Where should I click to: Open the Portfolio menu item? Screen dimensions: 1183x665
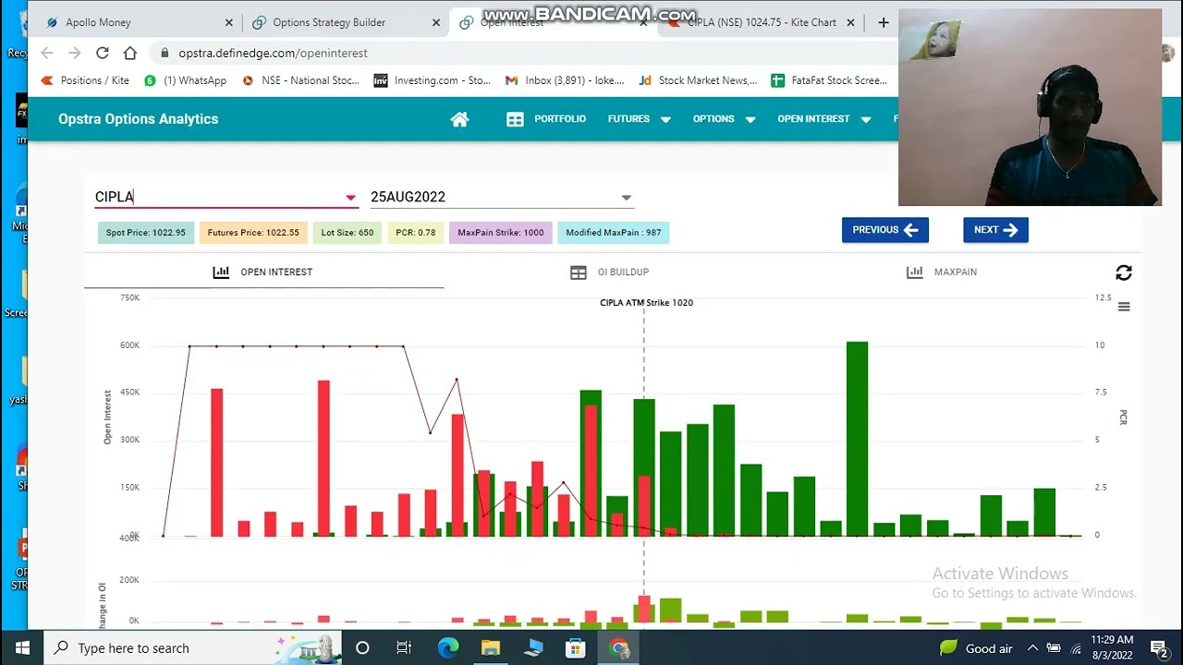click(x=546, y=119)
